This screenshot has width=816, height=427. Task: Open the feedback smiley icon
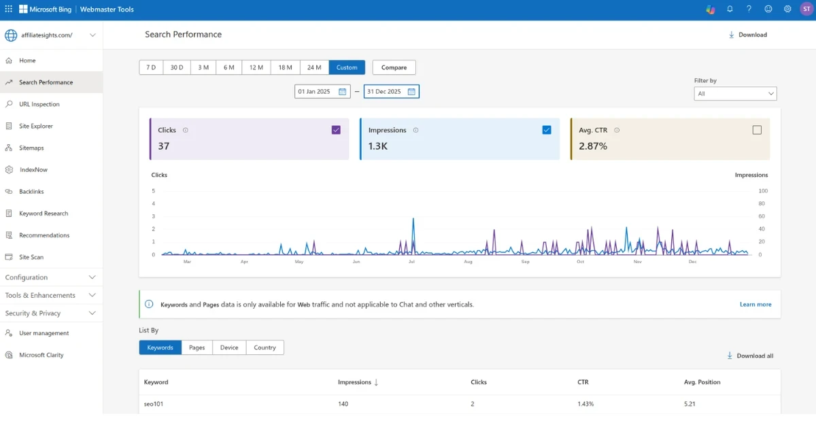coord(768,10)
